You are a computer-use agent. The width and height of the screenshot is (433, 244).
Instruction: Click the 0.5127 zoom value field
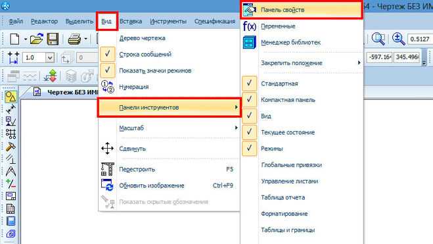[420, 39]
